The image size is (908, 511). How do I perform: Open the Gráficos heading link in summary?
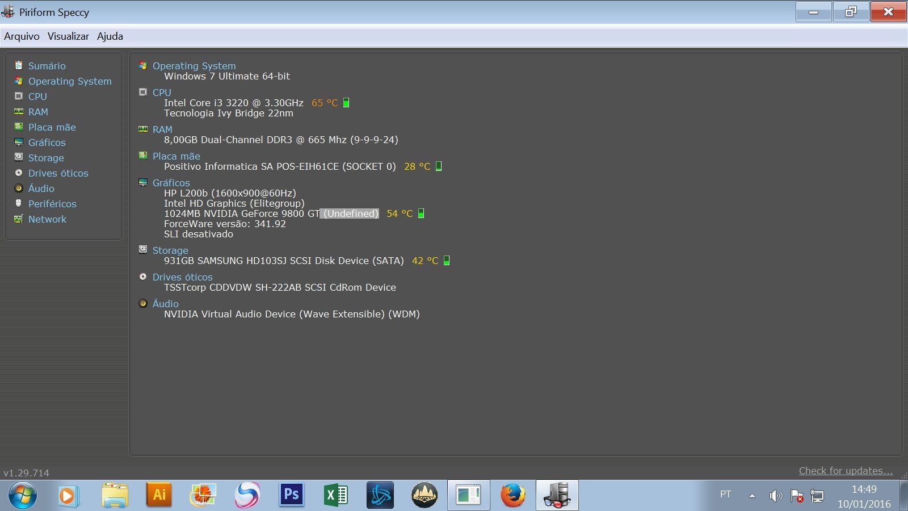coord(171,183)
